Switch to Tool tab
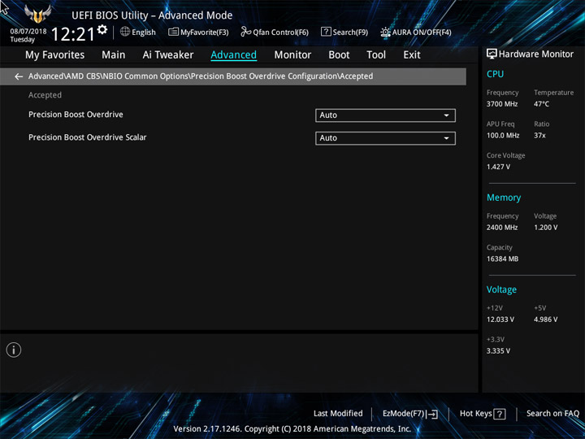The height and width of the screenshot is (439, 585). [x=376, y=55]
